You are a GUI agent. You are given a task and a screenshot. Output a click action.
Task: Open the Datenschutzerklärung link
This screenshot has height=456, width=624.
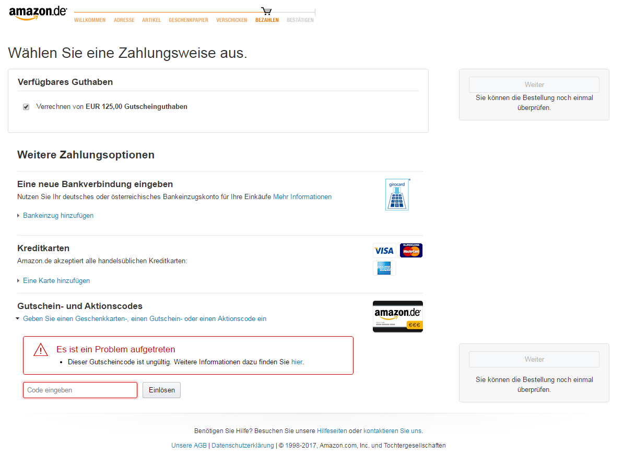point(243,446)
